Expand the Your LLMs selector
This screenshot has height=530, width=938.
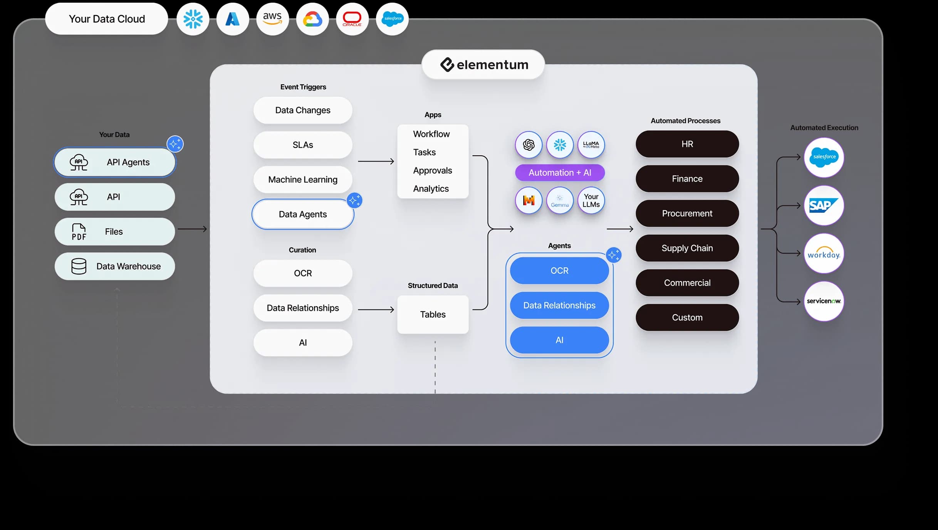[591, 200]
